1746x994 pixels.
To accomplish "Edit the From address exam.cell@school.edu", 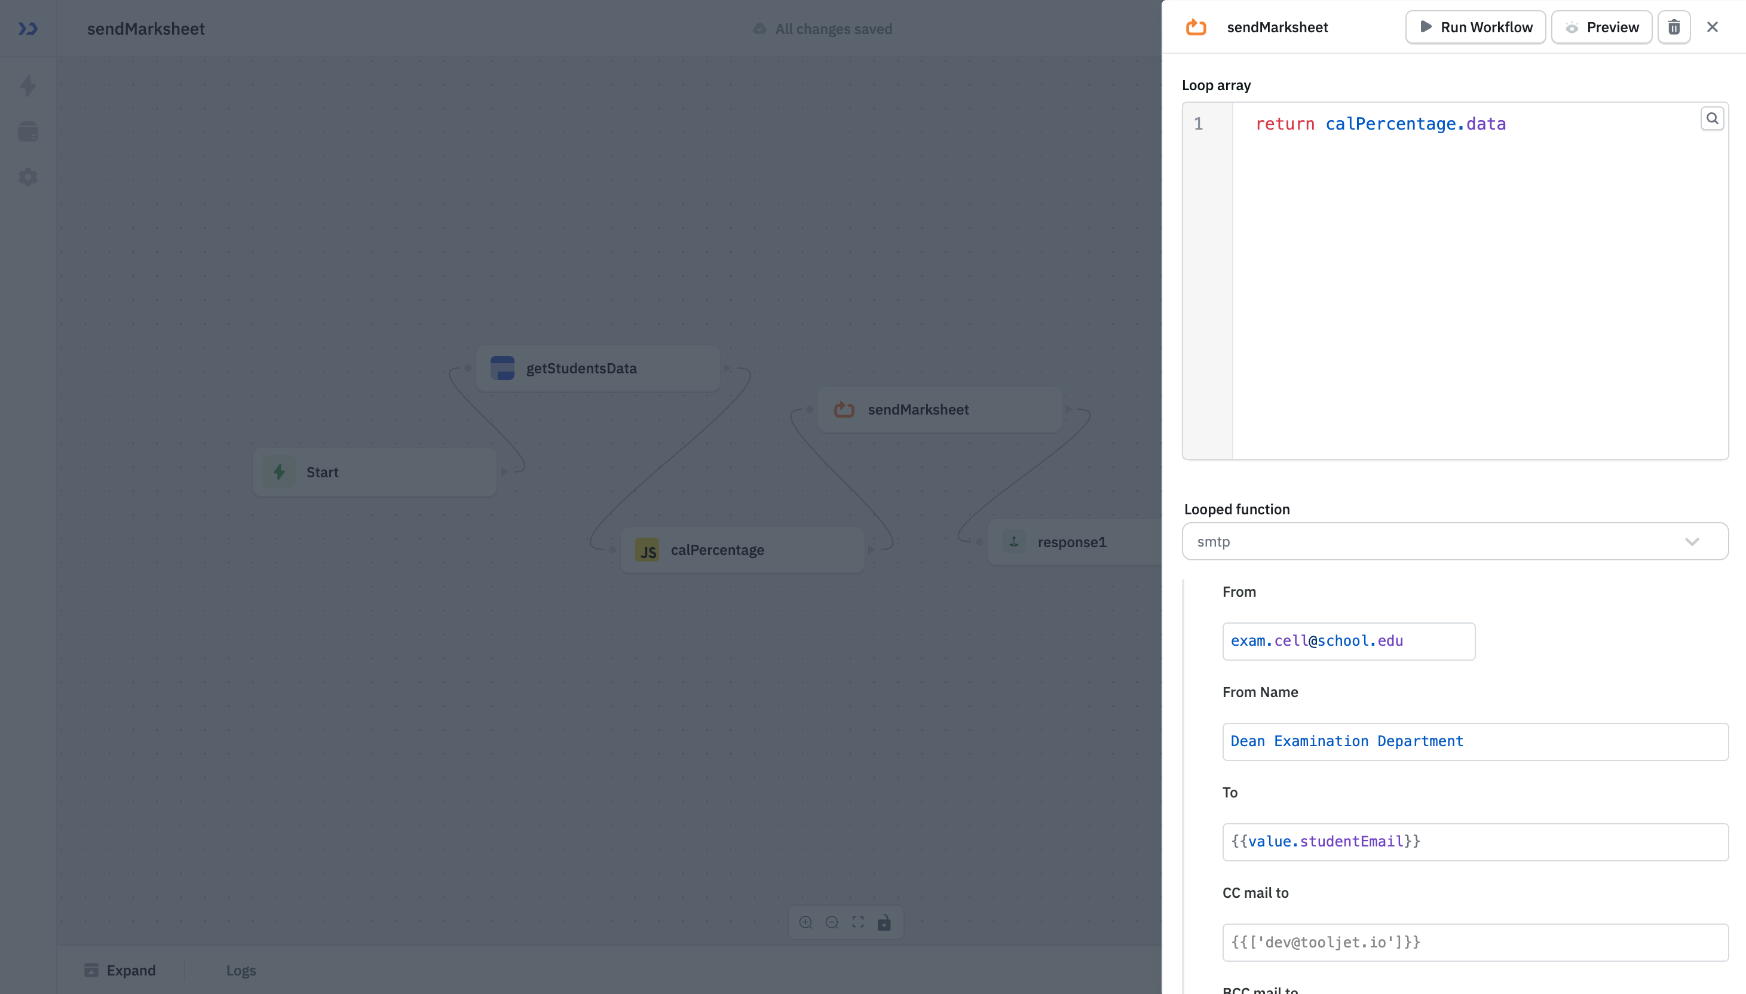I will tap(1348, 640).
